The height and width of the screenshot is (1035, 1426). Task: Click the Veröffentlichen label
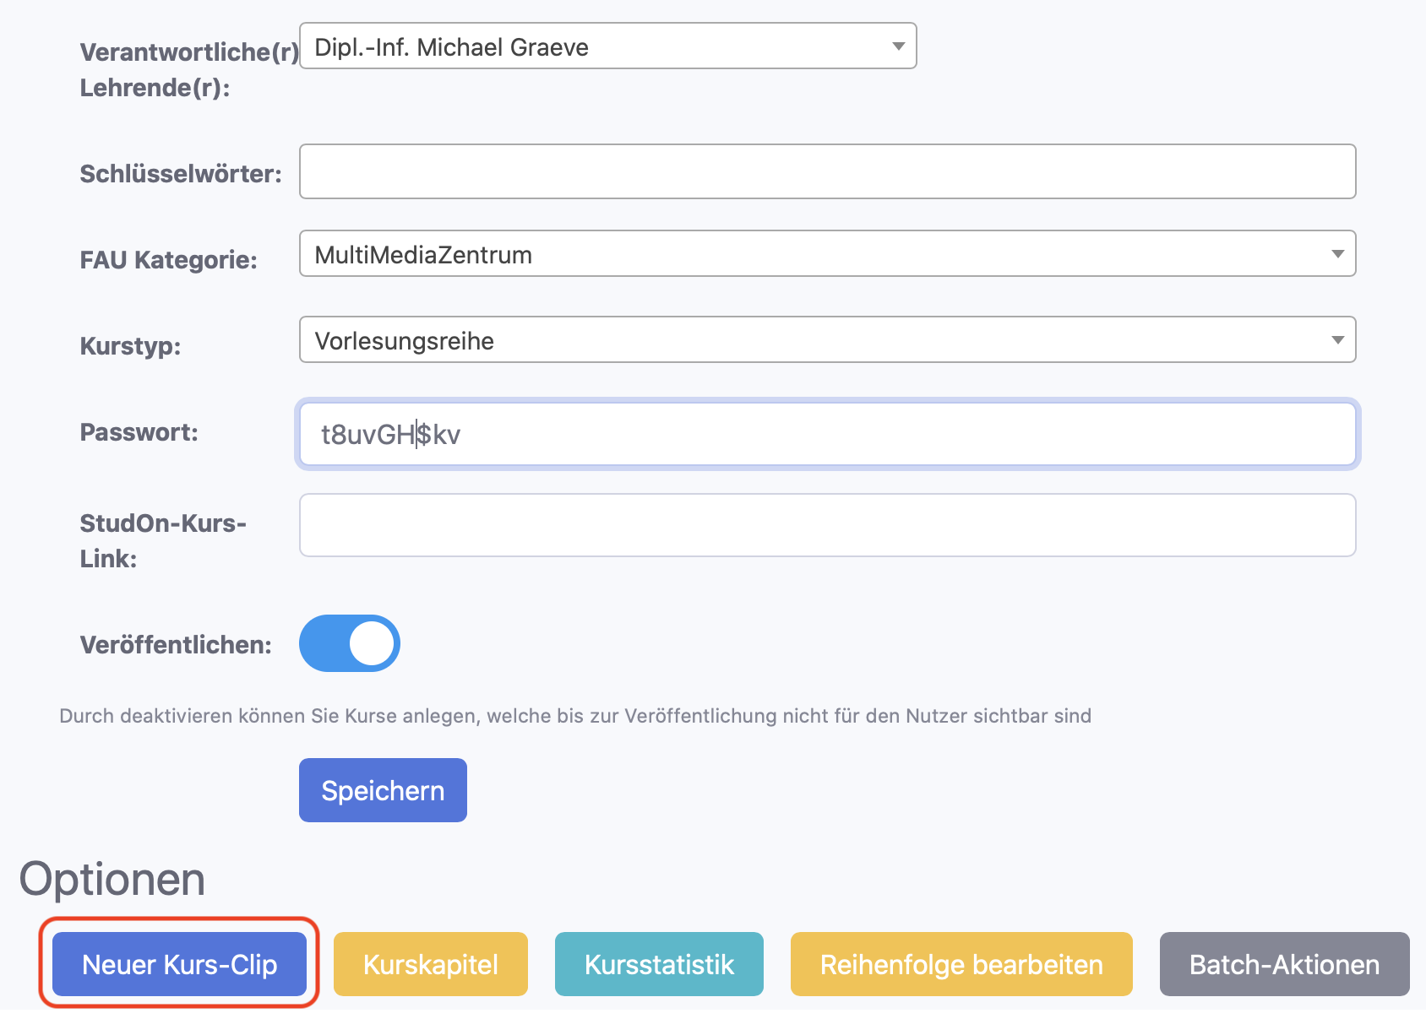click(x=176, y=645)
